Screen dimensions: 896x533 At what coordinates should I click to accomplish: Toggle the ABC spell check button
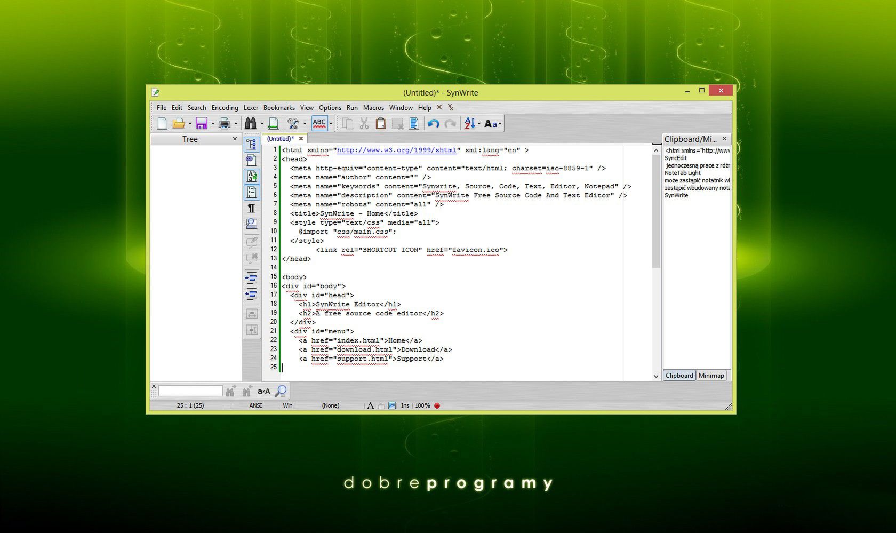319,124
